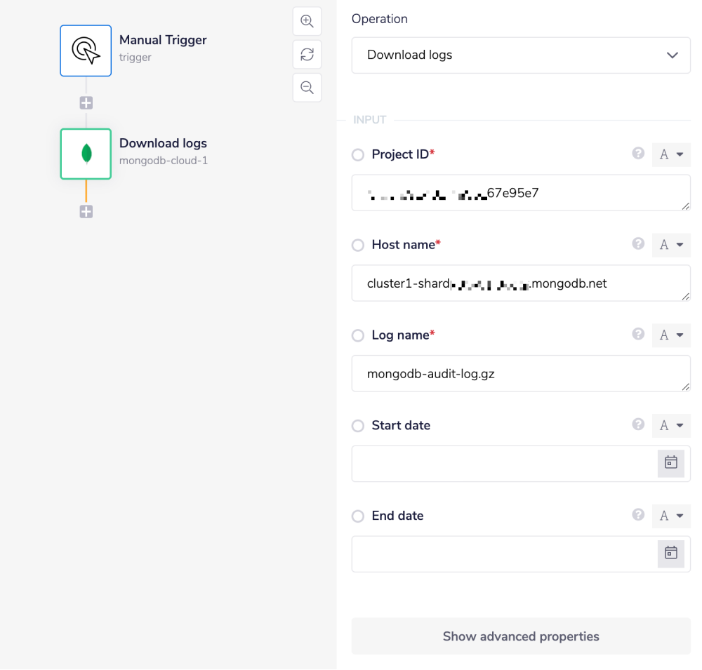Image resolution: width=702 pixels, height=670 pixels.
Task: Click the refresh canvas view icon
Action: [x=307, y=54]
